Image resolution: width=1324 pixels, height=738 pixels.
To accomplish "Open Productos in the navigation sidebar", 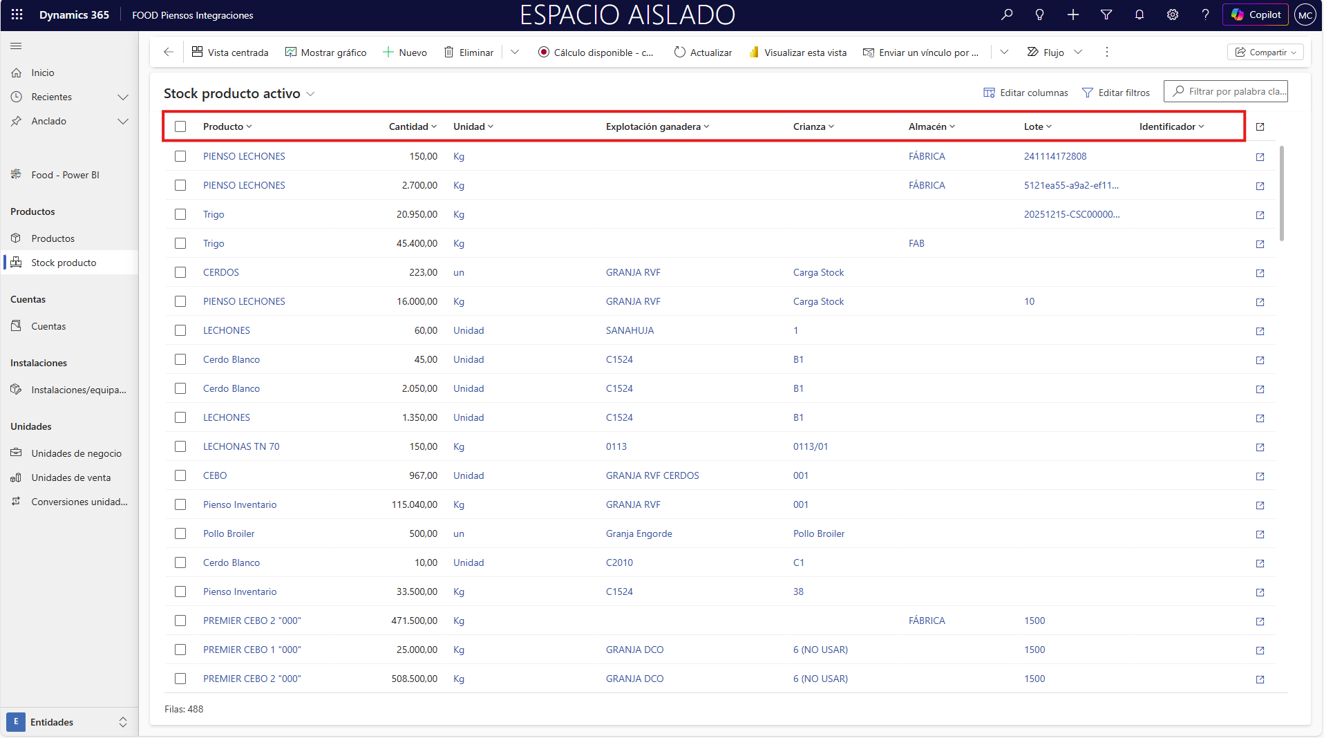I will (53, 238).
